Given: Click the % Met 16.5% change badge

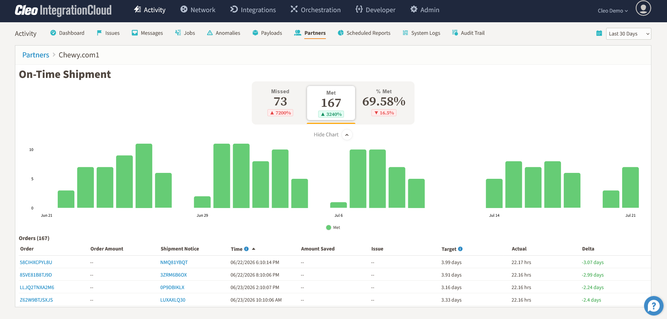Looking at the screenshot, I should (x=384, y=113).
